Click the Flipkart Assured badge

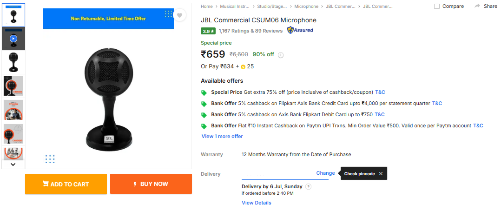point(300,30)
